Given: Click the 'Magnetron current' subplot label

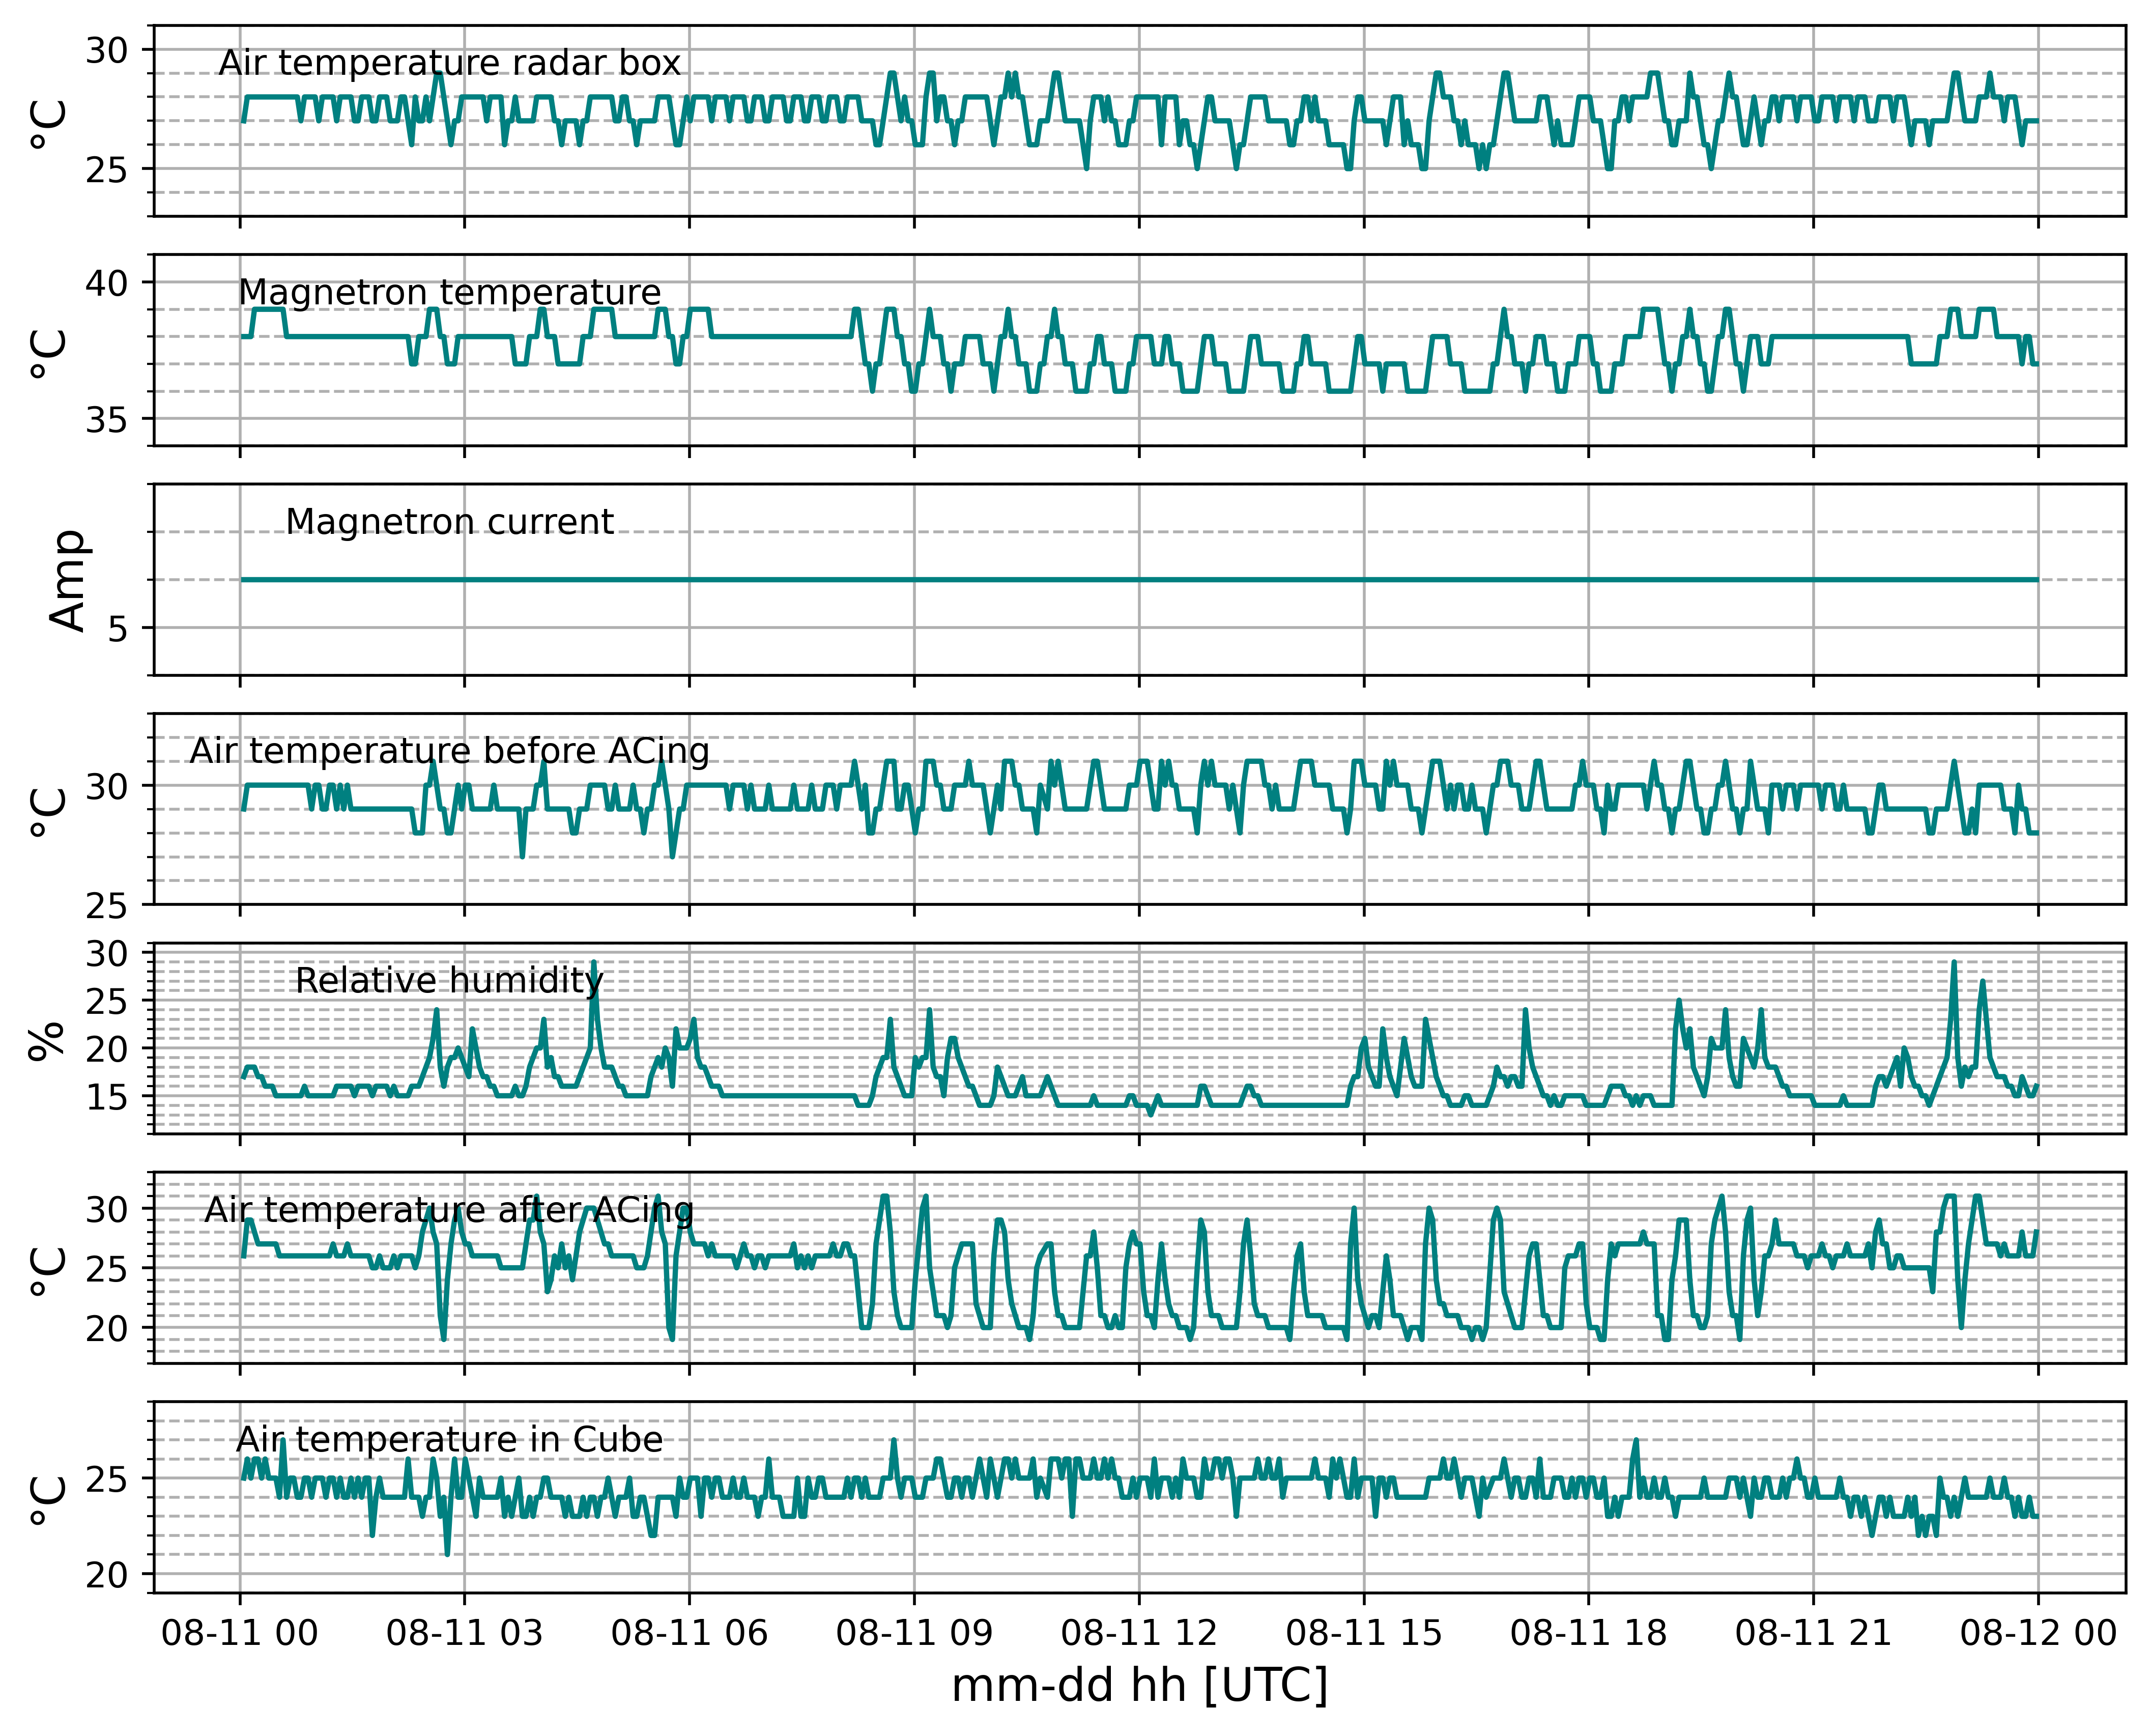Looking at the screenshot, I should click(449, 522).
